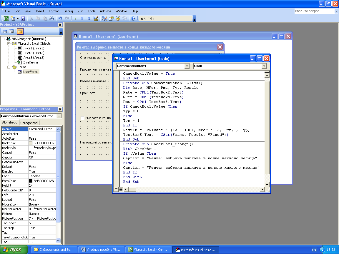
Task: Select Лист2 (Лист2) in project tree
Action: tap(34, 53)
